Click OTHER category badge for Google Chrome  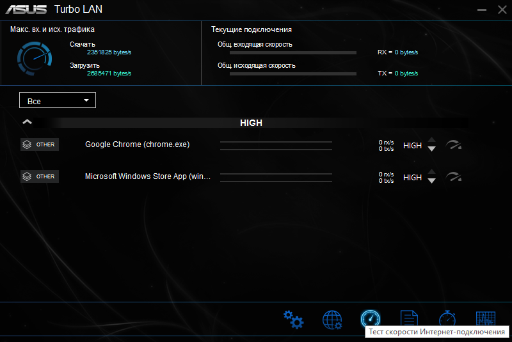[x=40, y=144]
